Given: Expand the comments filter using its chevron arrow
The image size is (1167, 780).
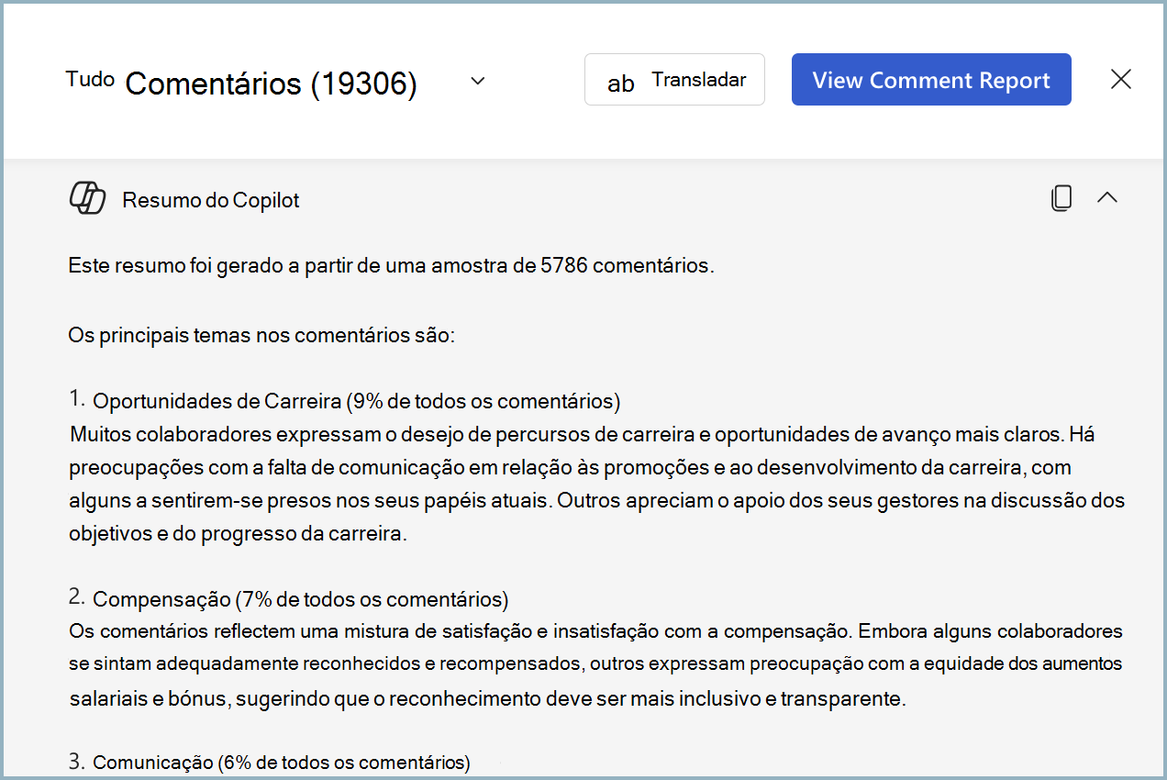Looking at the screenshot, I should point(477,81).
